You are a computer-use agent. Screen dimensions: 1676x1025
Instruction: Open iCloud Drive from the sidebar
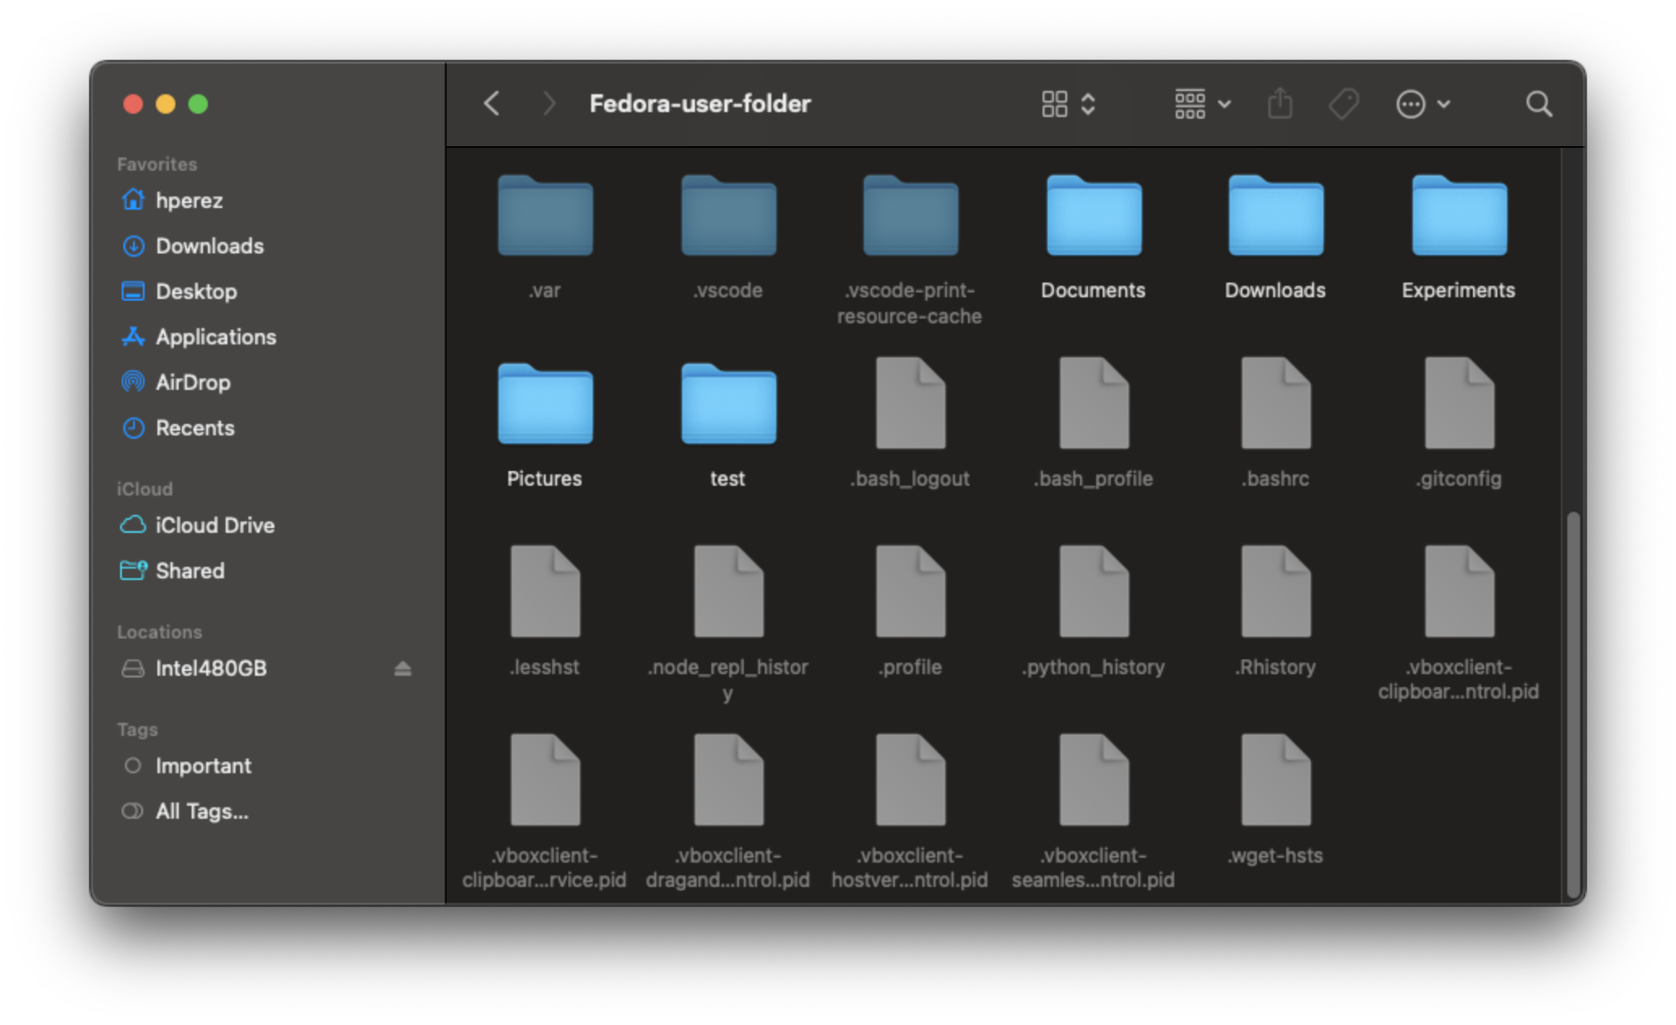pos(215,525)
